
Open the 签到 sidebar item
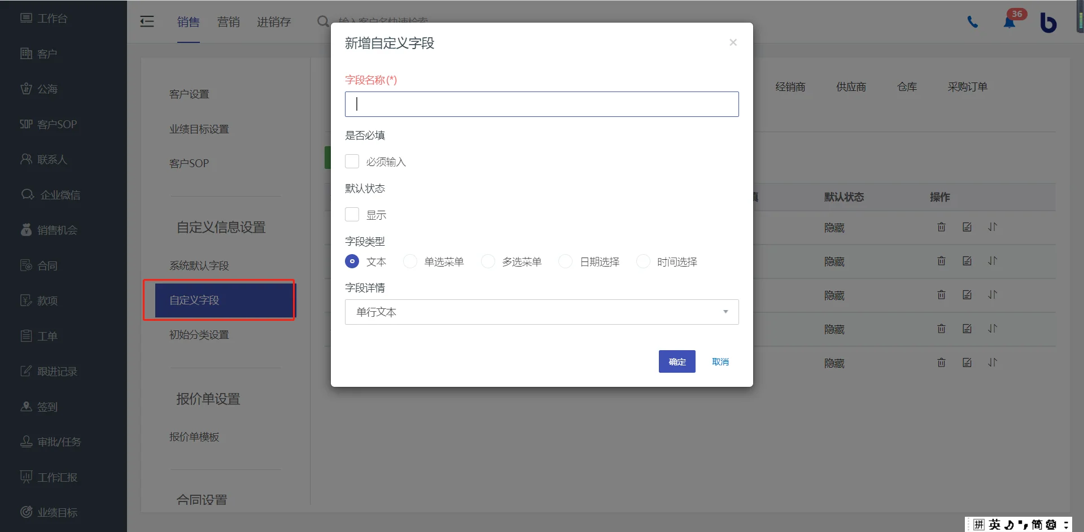39,407
